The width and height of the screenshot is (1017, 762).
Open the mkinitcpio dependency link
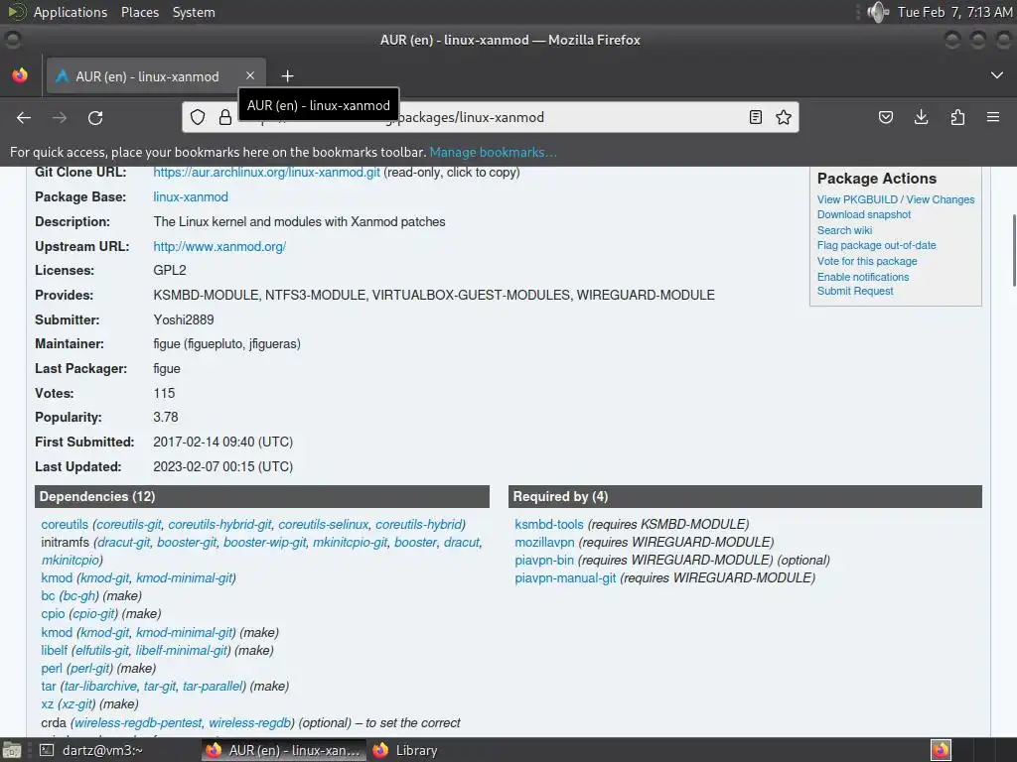coord(71,560)
